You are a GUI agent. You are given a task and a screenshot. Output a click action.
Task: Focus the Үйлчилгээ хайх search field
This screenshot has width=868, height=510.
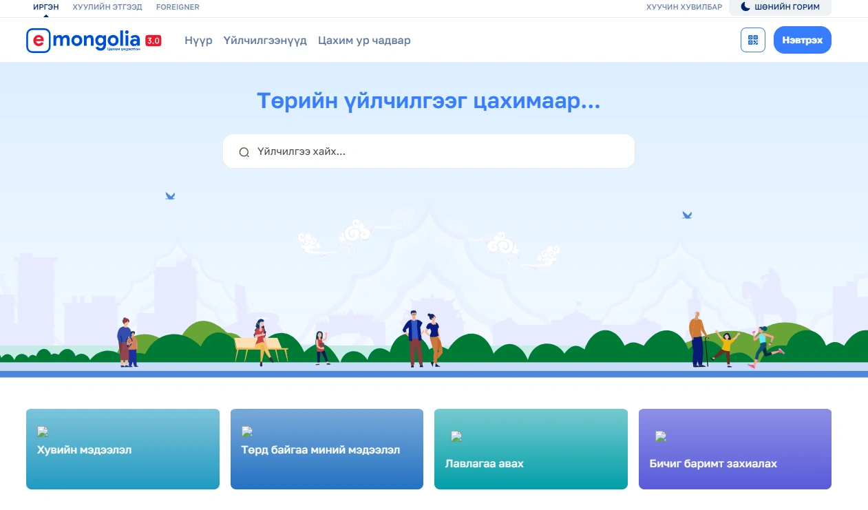coord(429,151)
